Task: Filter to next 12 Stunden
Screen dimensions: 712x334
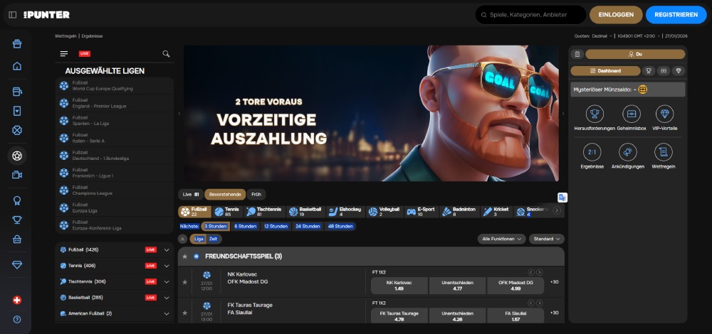Action: pos(276,226)
